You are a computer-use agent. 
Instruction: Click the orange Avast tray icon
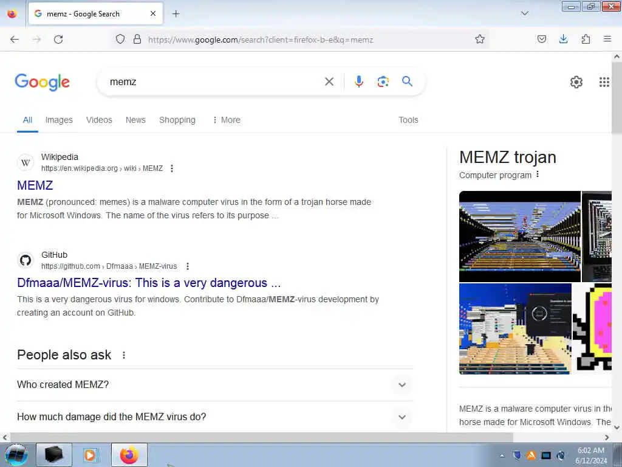pos(531,455)
